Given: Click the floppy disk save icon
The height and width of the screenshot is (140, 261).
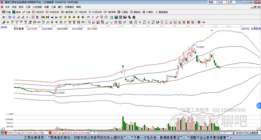Looking at the screenshot, I should pos(125,17).
